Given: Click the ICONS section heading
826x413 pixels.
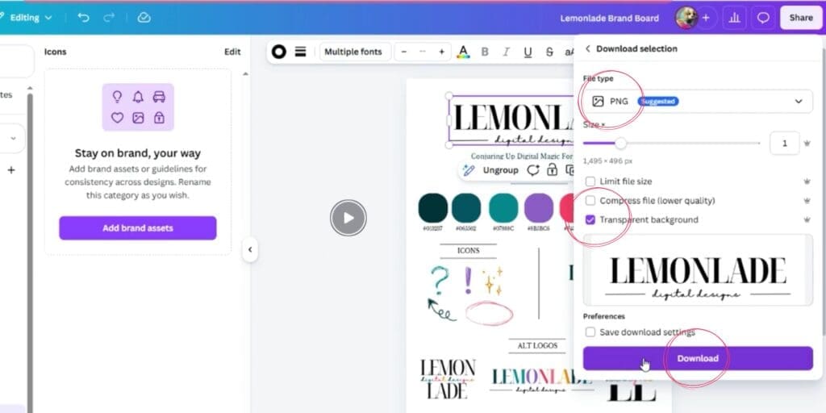Looking at the screenshot, I should 469,251.
